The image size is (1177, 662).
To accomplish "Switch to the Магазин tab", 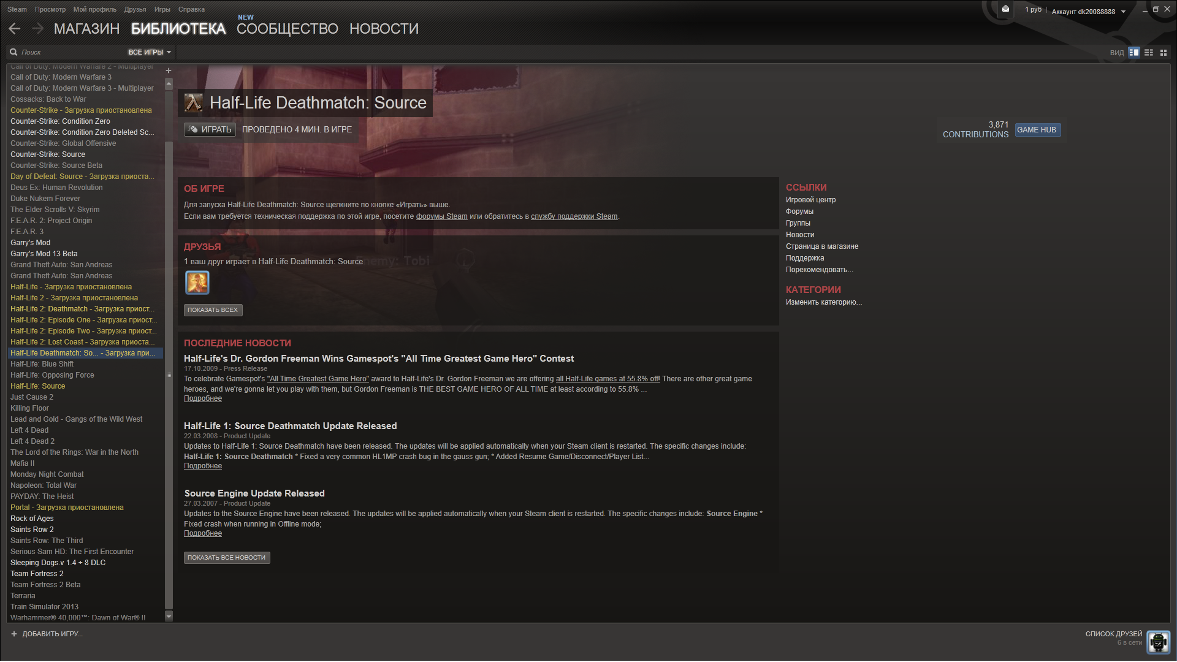I will (86, 29).
